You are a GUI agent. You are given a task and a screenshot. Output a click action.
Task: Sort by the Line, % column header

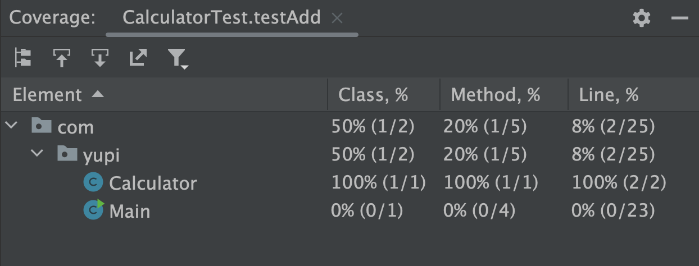click(x=609, y=95)
